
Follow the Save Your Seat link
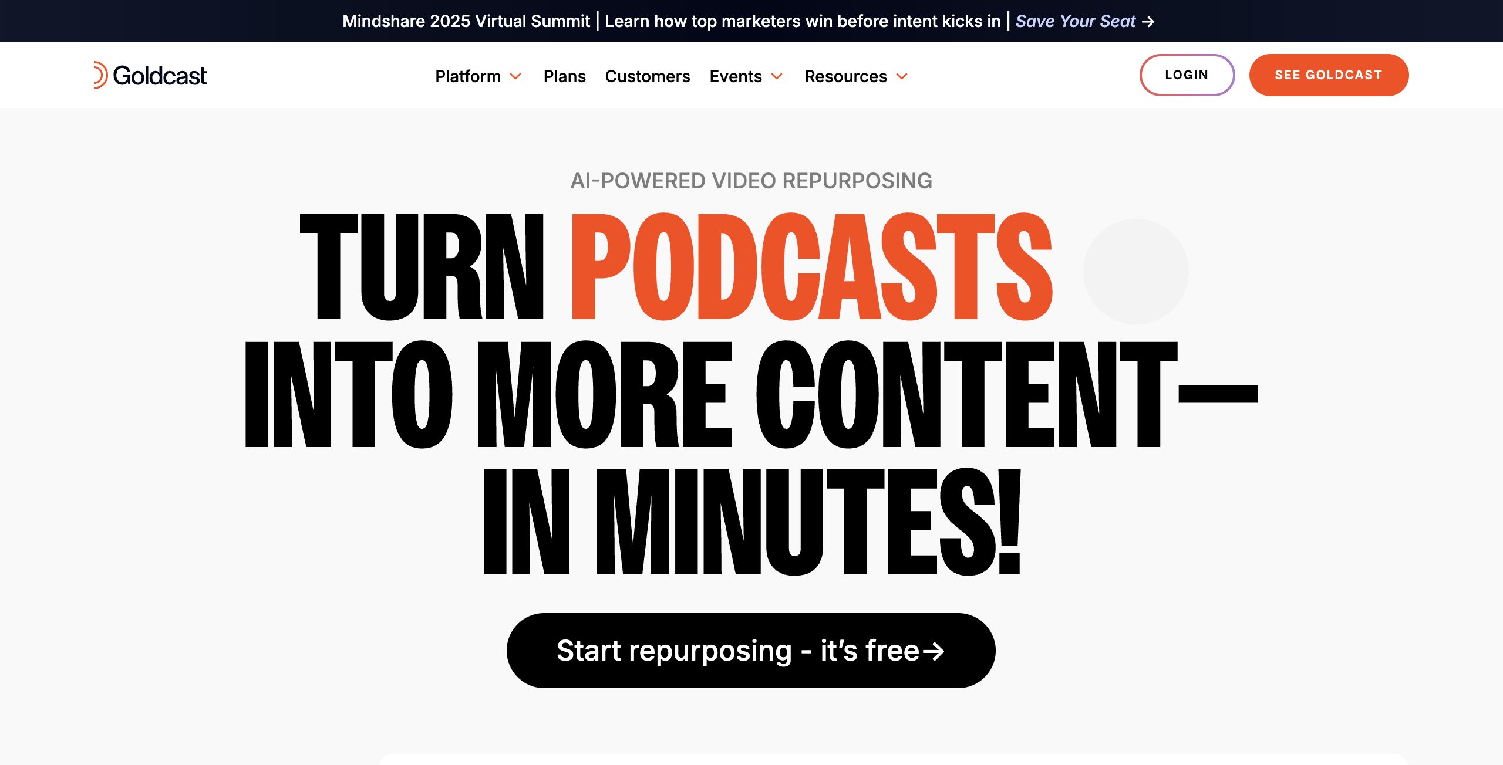pyautogui.click(x=1076, y=21)
